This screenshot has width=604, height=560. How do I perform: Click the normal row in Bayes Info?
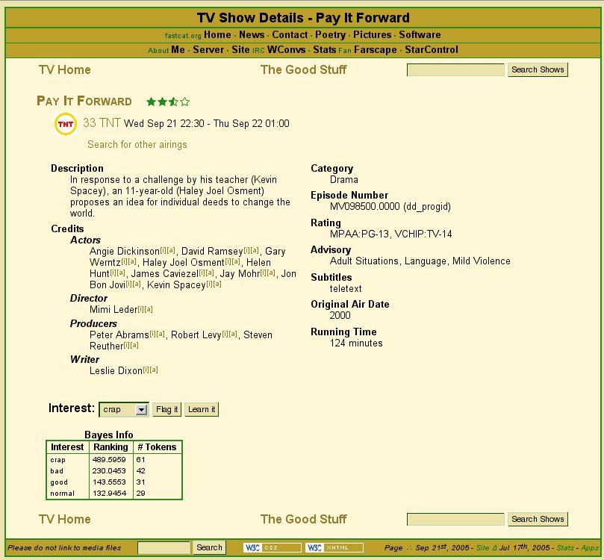click(x=114, y=493)
